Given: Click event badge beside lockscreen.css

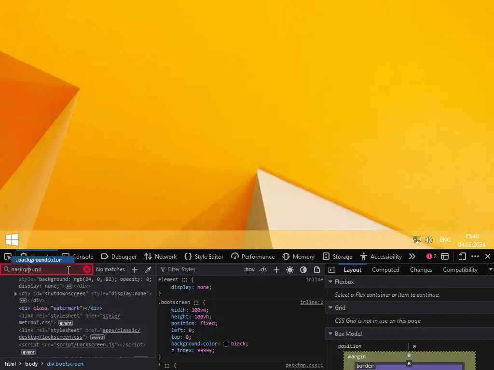Looking at the screenshot, I should [x=97, y=337].
